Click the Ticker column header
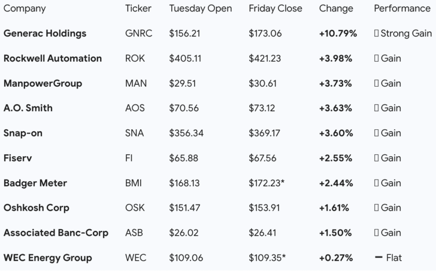The width and height of the screenshot is (436, 271). (139, 9)
